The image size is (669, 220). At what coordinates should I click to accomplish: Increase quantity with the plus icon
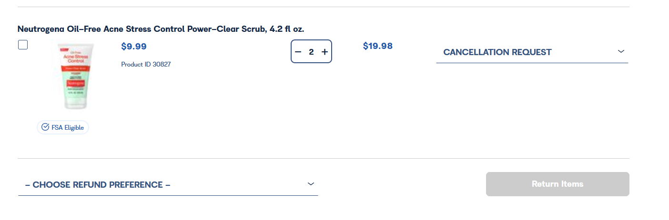click(x=324, y=52)
